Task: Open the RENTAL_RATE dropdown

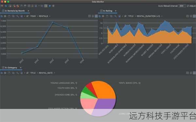Action: pos(47,73)
